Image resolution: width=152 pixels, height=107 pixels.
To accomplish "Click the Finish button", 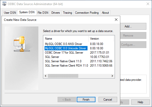I will pos(86,99).
